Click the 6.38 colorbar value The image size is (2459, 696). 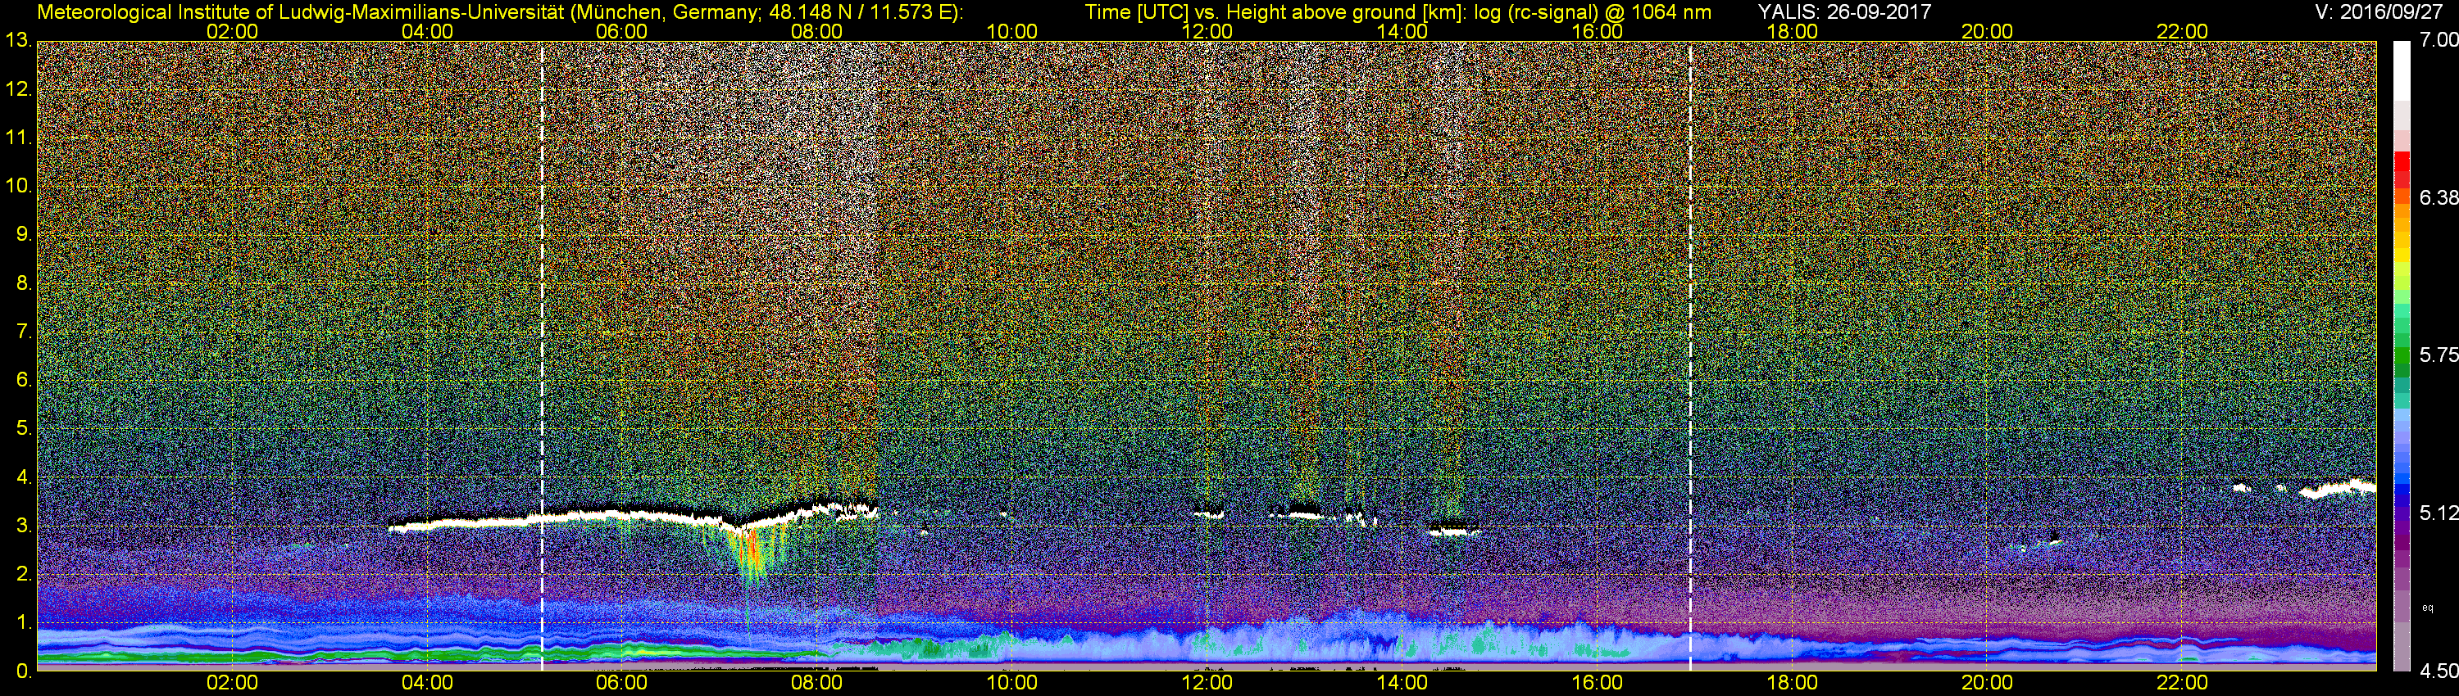click(2439, 197)
